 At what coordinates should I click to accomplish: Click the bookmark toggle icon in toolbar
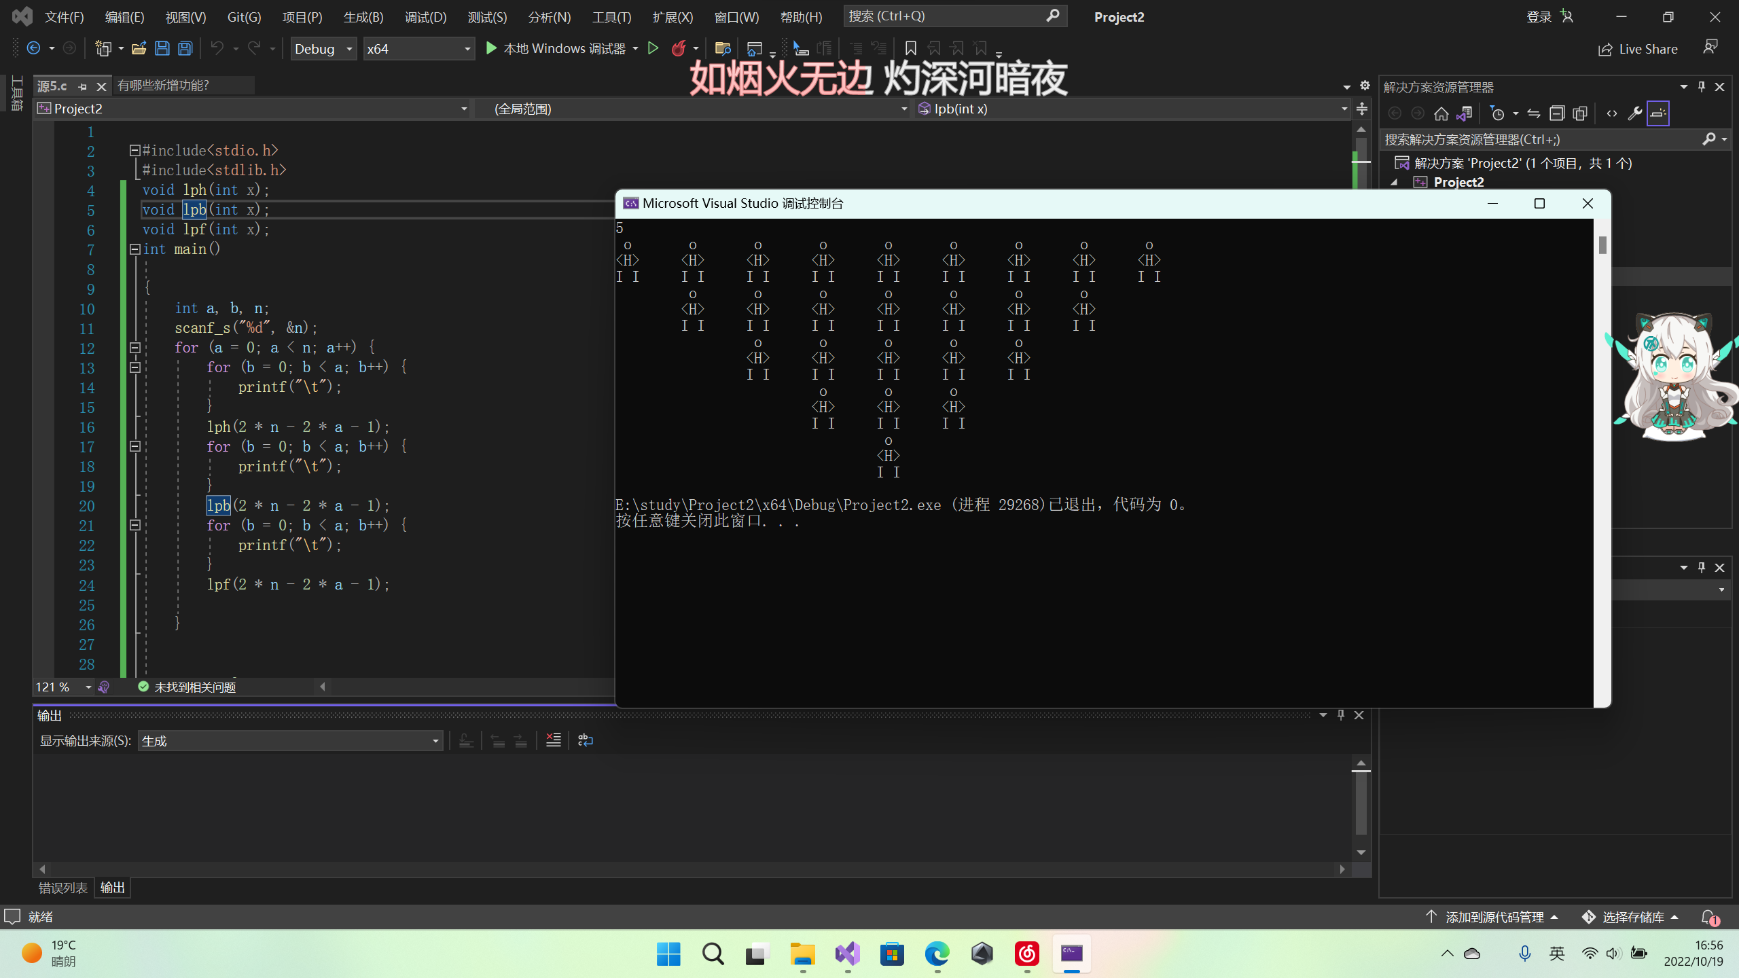[x=910, y=48]
